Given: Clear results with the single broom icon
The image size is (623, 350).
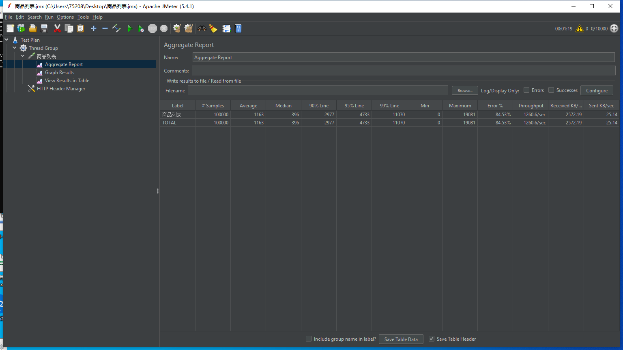Looking at the screenshot, I should [x=177, y=28].
